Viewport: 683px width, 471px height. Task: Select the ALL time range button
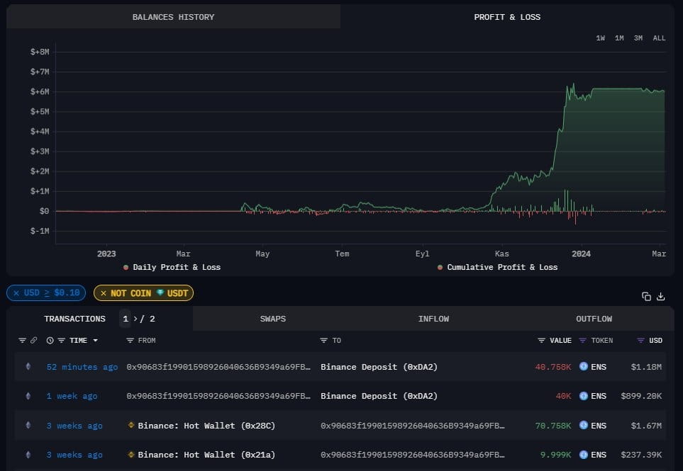coord(659,38)
